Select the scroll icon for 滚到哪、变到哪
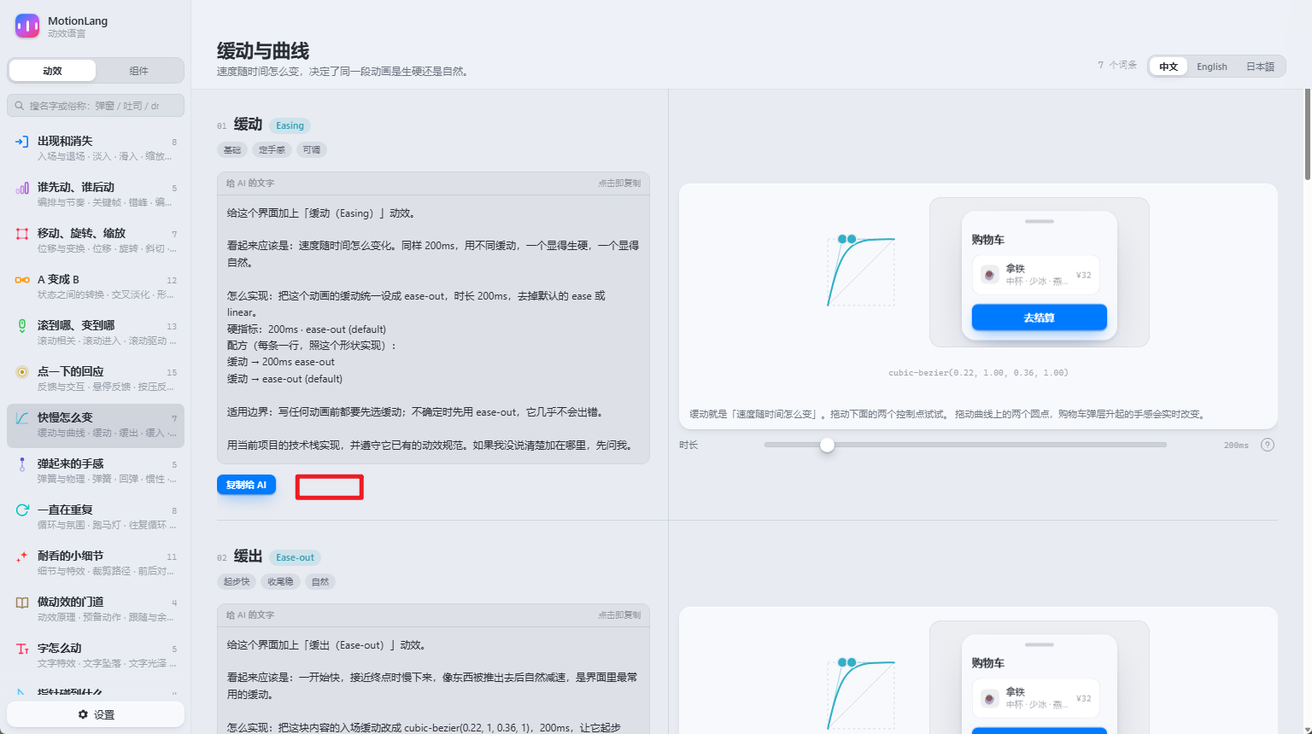The width and height of the screenshot is (1312, 734). tap(22, 326)
